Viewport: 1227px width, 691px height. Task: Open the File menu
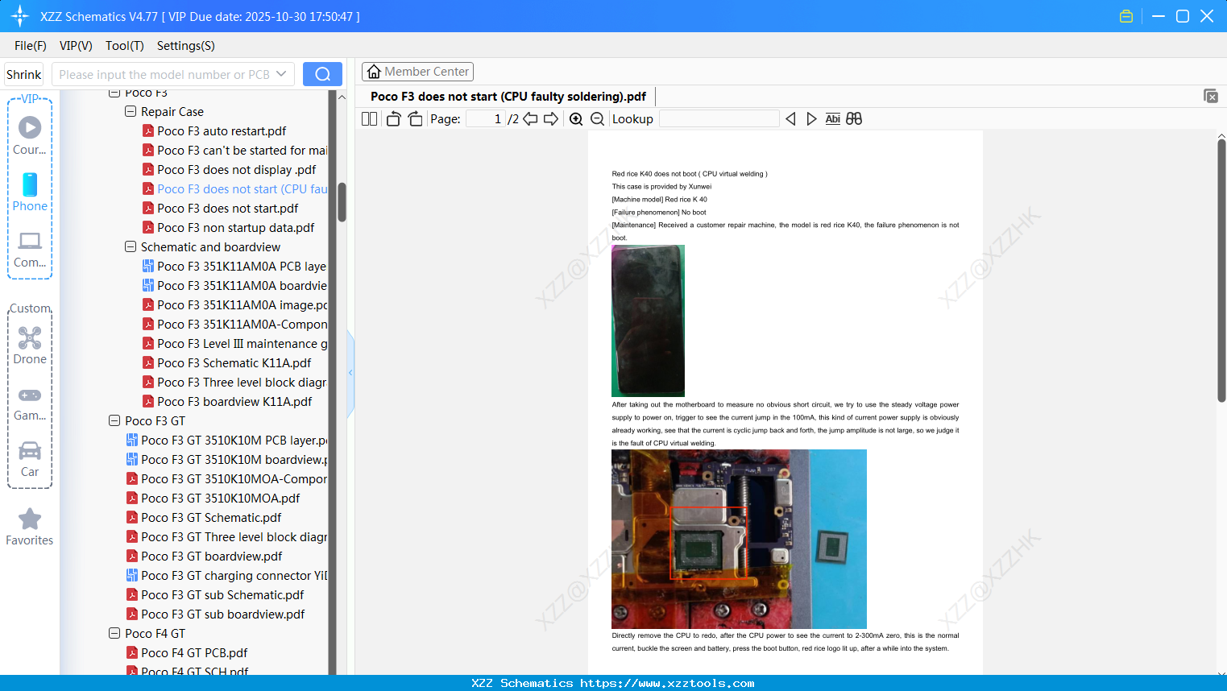(31, 46)
